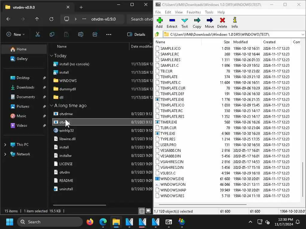
Task: Go up one folder in Explorer
Action: coord(37,19)
